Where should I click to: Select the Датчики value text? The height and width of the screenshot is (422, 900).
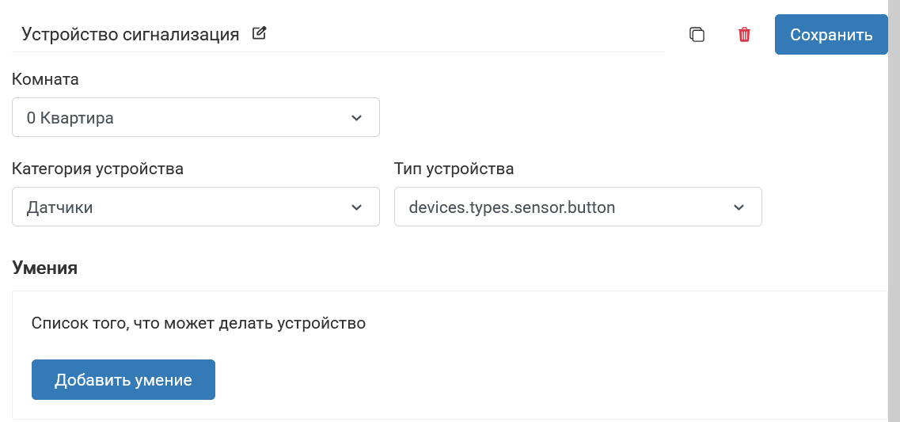click(59, 207)
